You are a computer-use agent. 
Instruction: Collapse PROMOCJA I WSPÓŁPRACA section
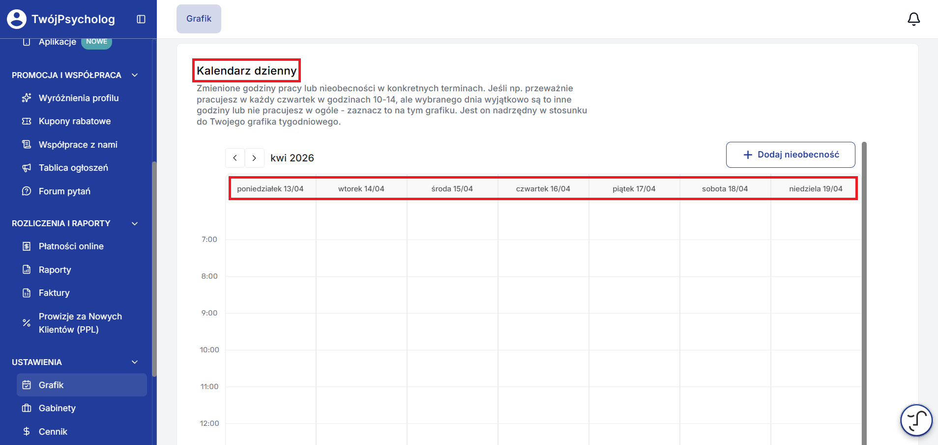[x=135, y=75]
